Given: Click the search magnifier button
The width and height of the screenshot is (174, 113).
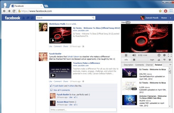Looking at the screenshot, I should tap(93, 18).
